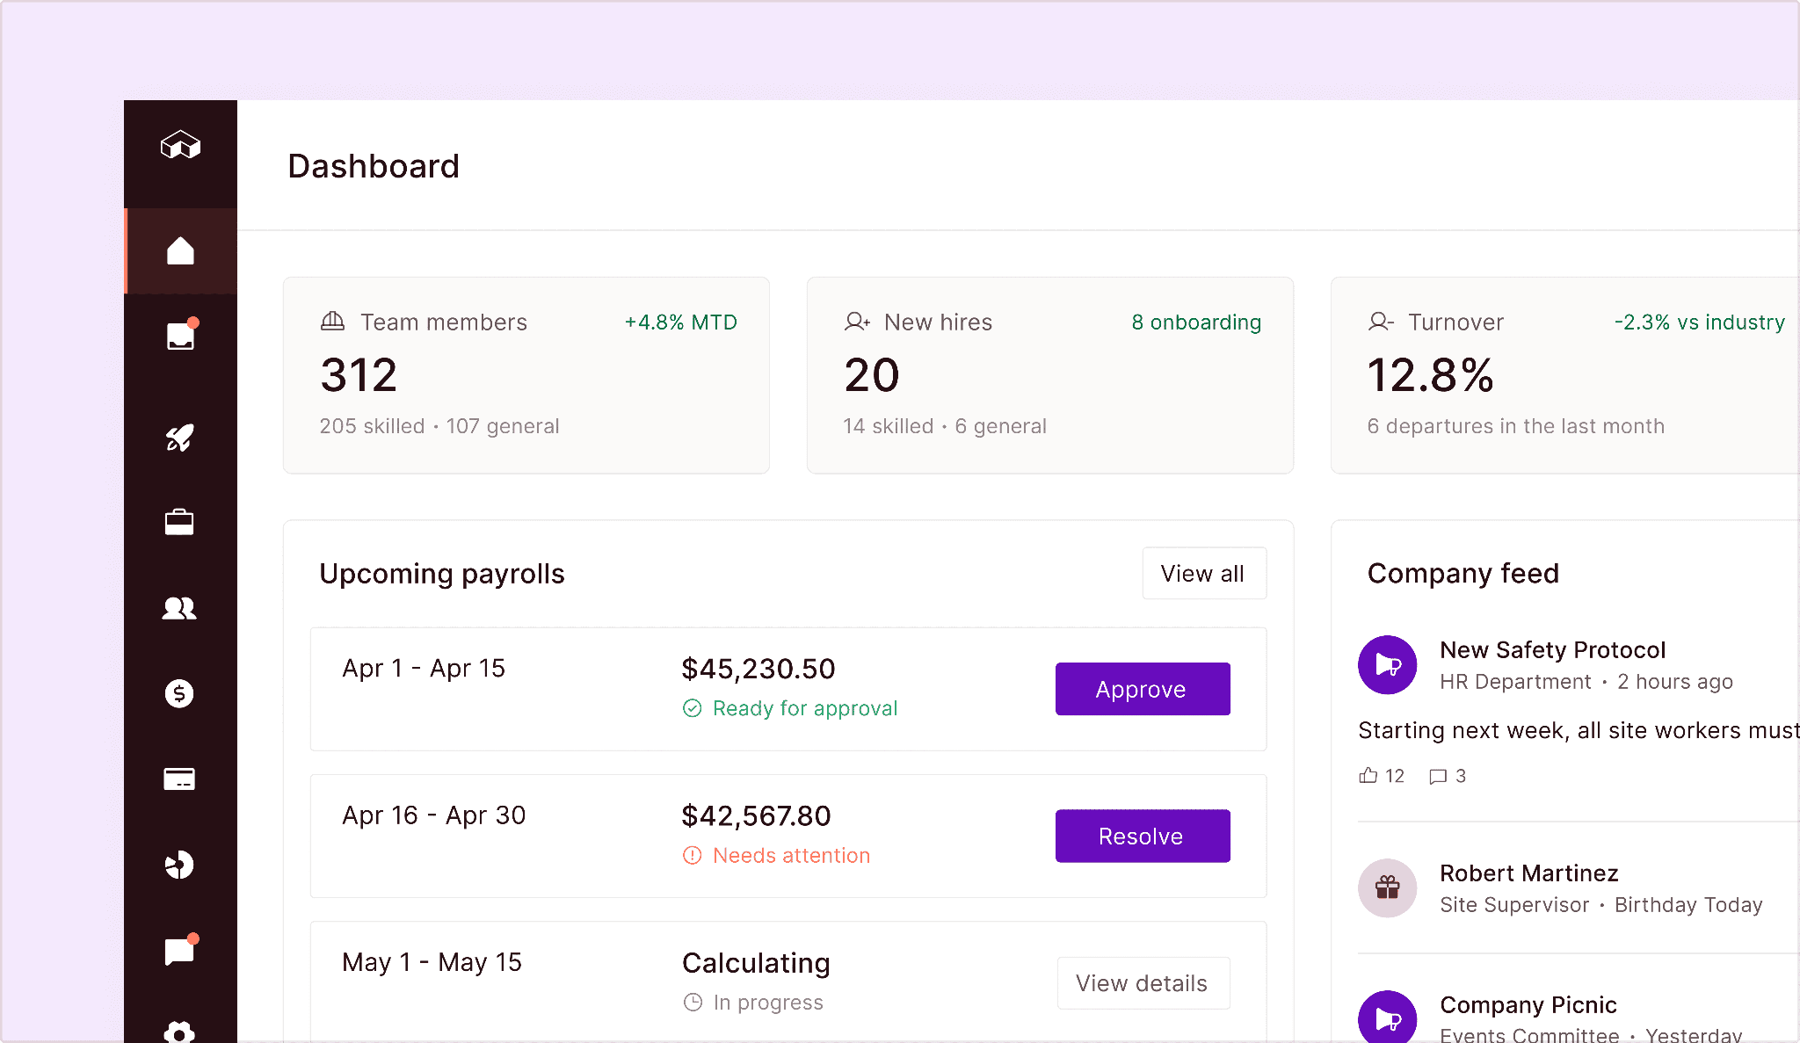The image size is (1800, 1043).
Task: Select the credit card icon in sidebar
Action: [179, 779]
